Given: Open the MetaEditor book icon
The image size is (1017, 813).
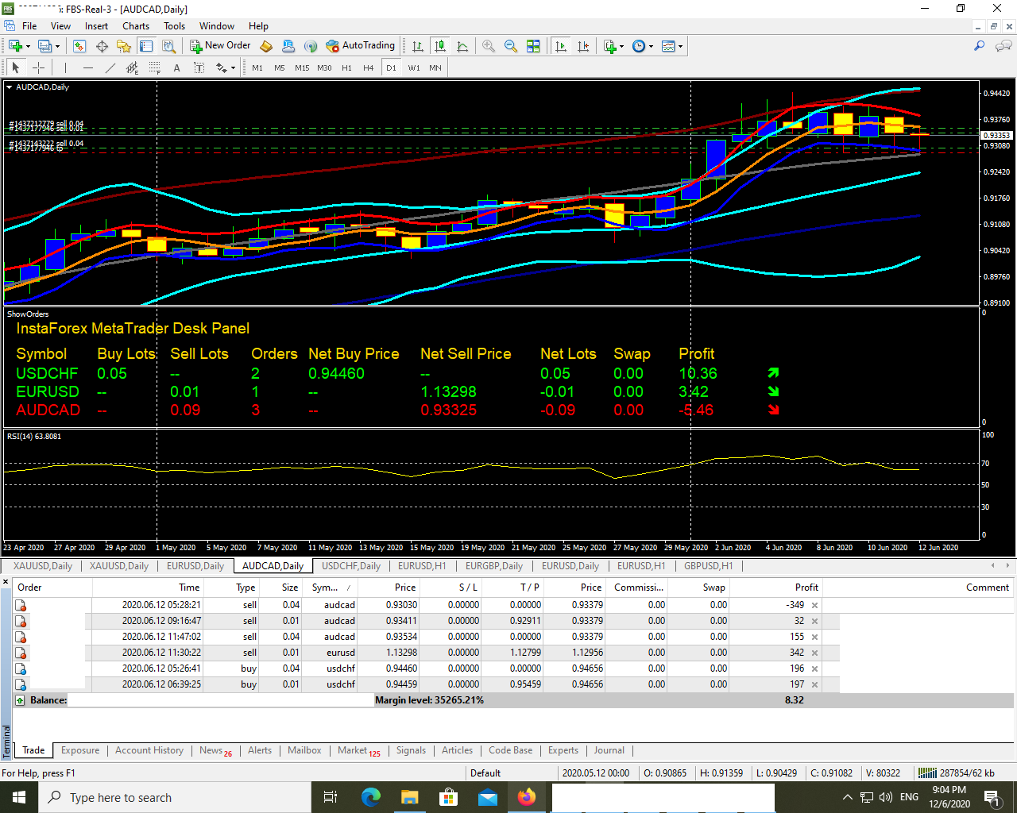Looking at the screenshot, I should point(266,46).
